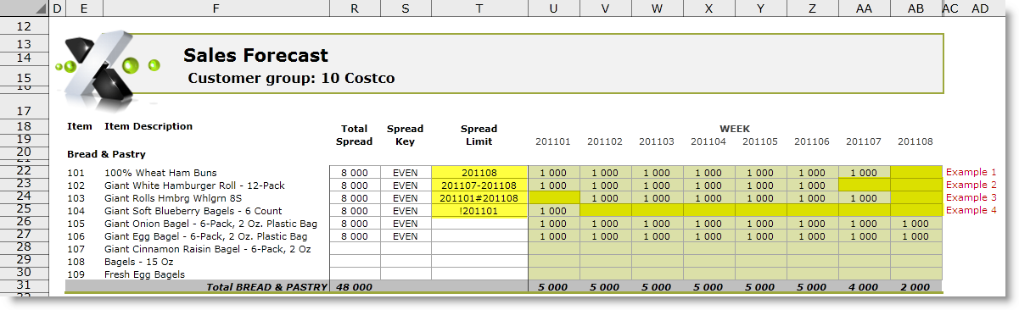
Task: Select row header 31
Action: (24, 286)
